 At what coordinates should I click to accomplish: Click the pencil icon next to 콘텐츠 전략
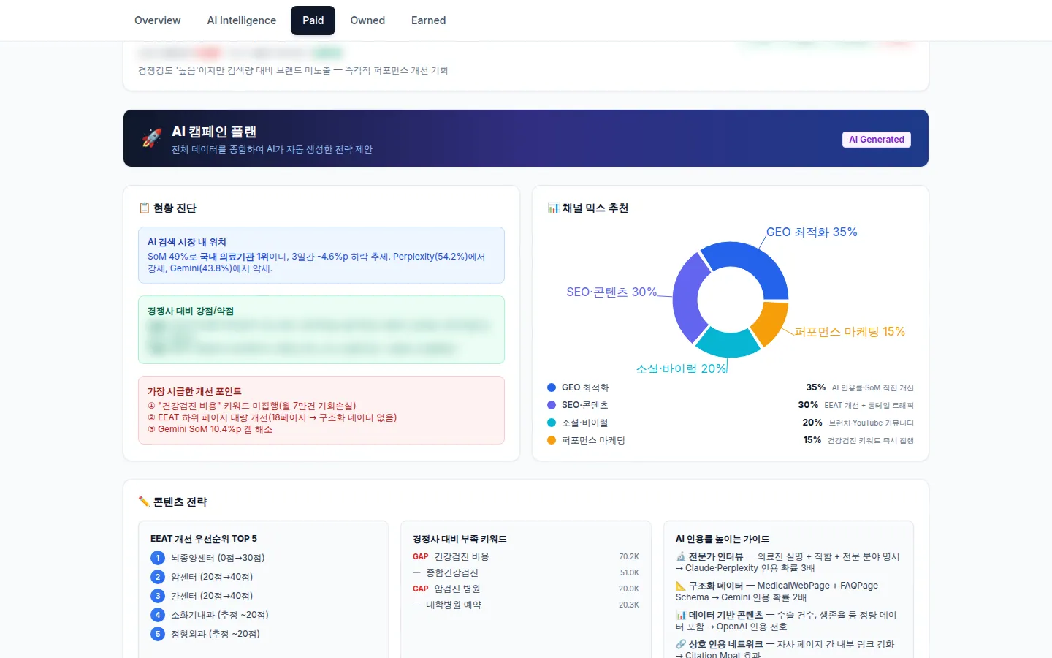144,502
